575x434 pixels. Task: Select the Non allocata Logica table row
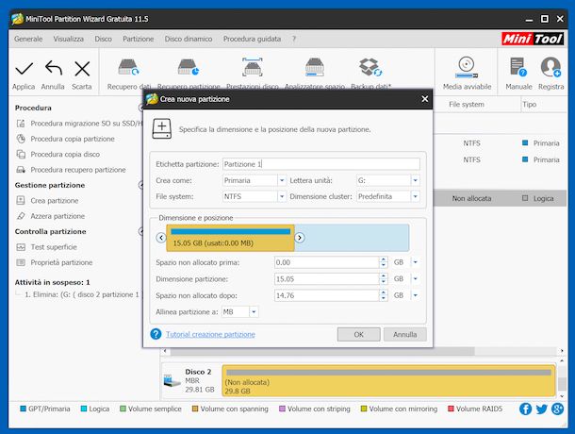click(x=500, y=198)
